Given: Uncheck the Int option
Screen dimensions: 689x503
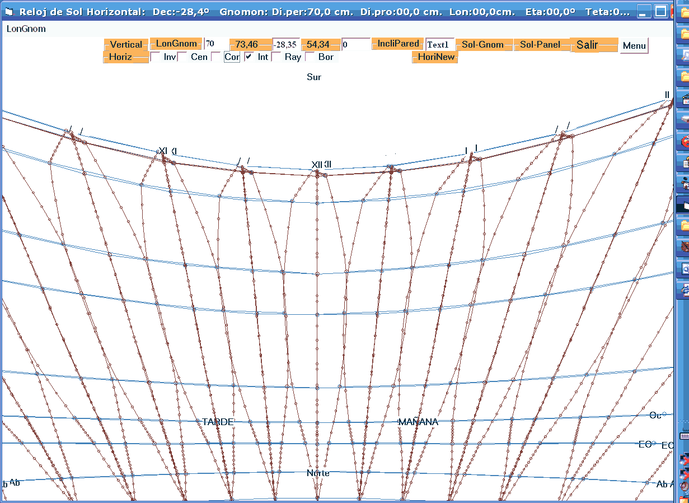Looking at the screenshot, I should tap(249, 57).
